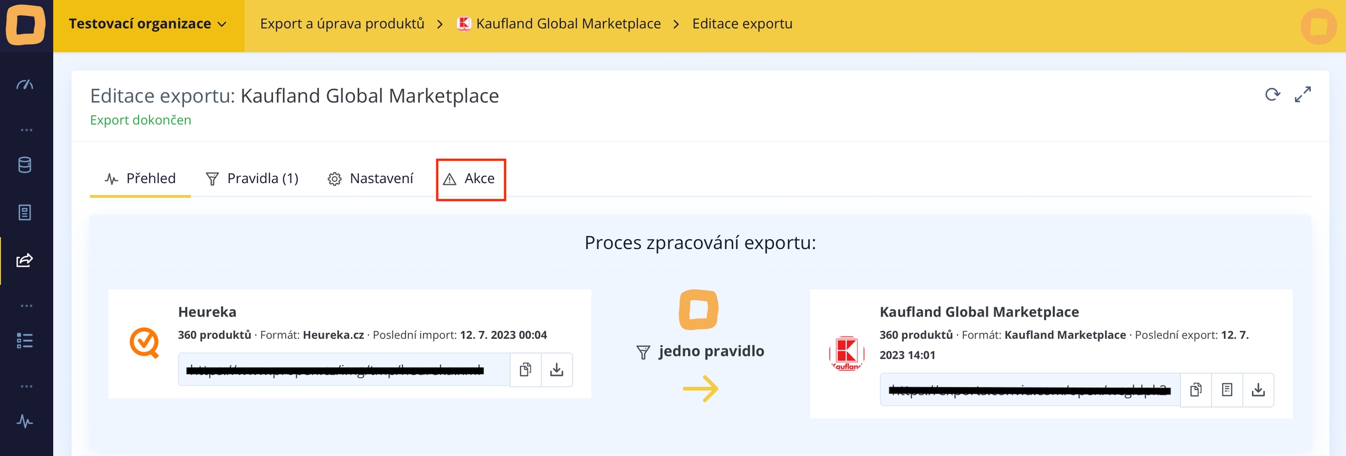Click the Heureka feed URL field
1346x456 pixels.
coord(344,370)
